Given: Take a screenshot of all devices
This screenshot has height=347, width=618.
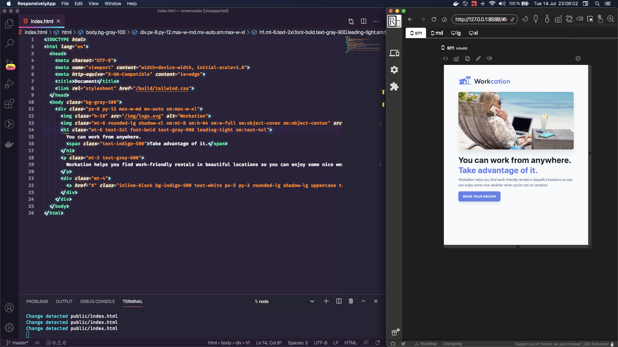Looking at the screenshot, I should click(558, 19).
